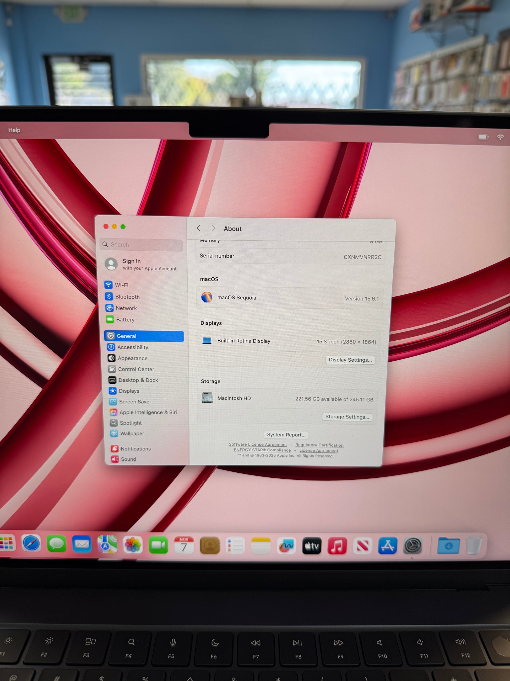Screen dimensions: 510x681
Task: Click the Display Settings button
Action: click(x=350, y=360)
